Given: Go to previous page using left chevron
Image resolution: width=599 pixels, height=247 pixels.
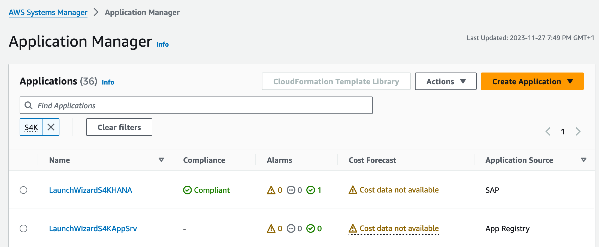Looking at the screenshot, I should [x=548, y=131].
